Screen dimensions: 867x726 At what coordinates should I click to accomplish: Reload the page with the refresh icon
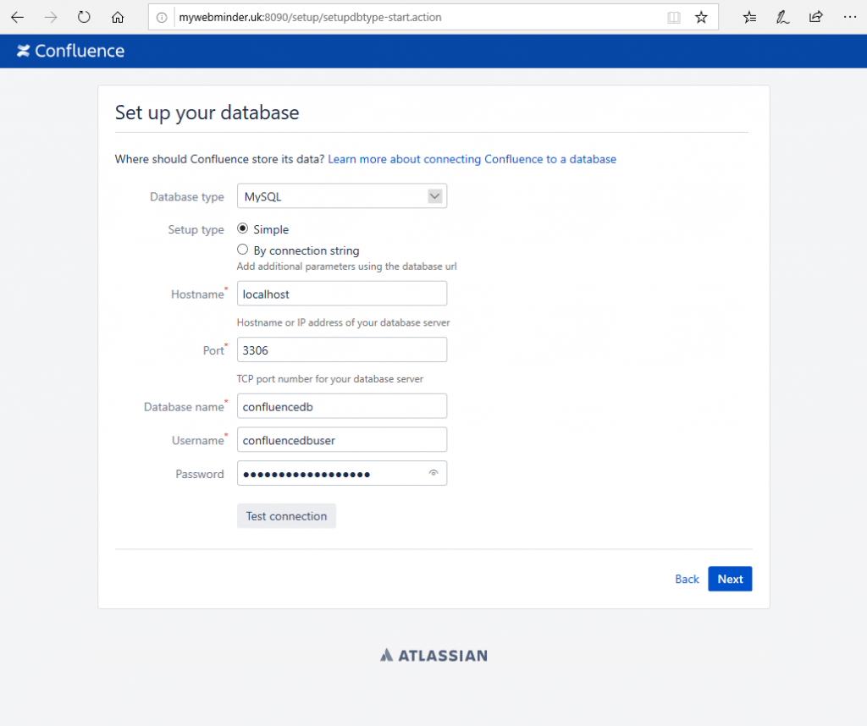(84, 17)
